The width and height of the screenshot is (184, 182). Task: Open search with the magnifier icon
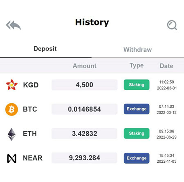point(172,25)
